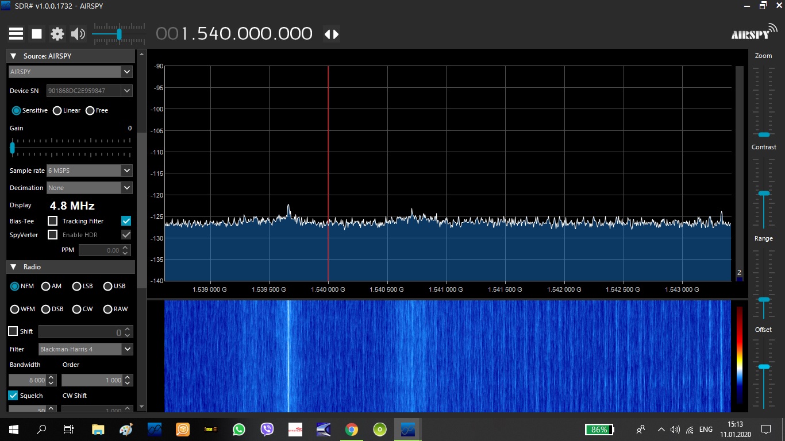The image size is (785, 441).
Task: Open the Paint palette taskbar app
Action: click(x=126, y=429)
